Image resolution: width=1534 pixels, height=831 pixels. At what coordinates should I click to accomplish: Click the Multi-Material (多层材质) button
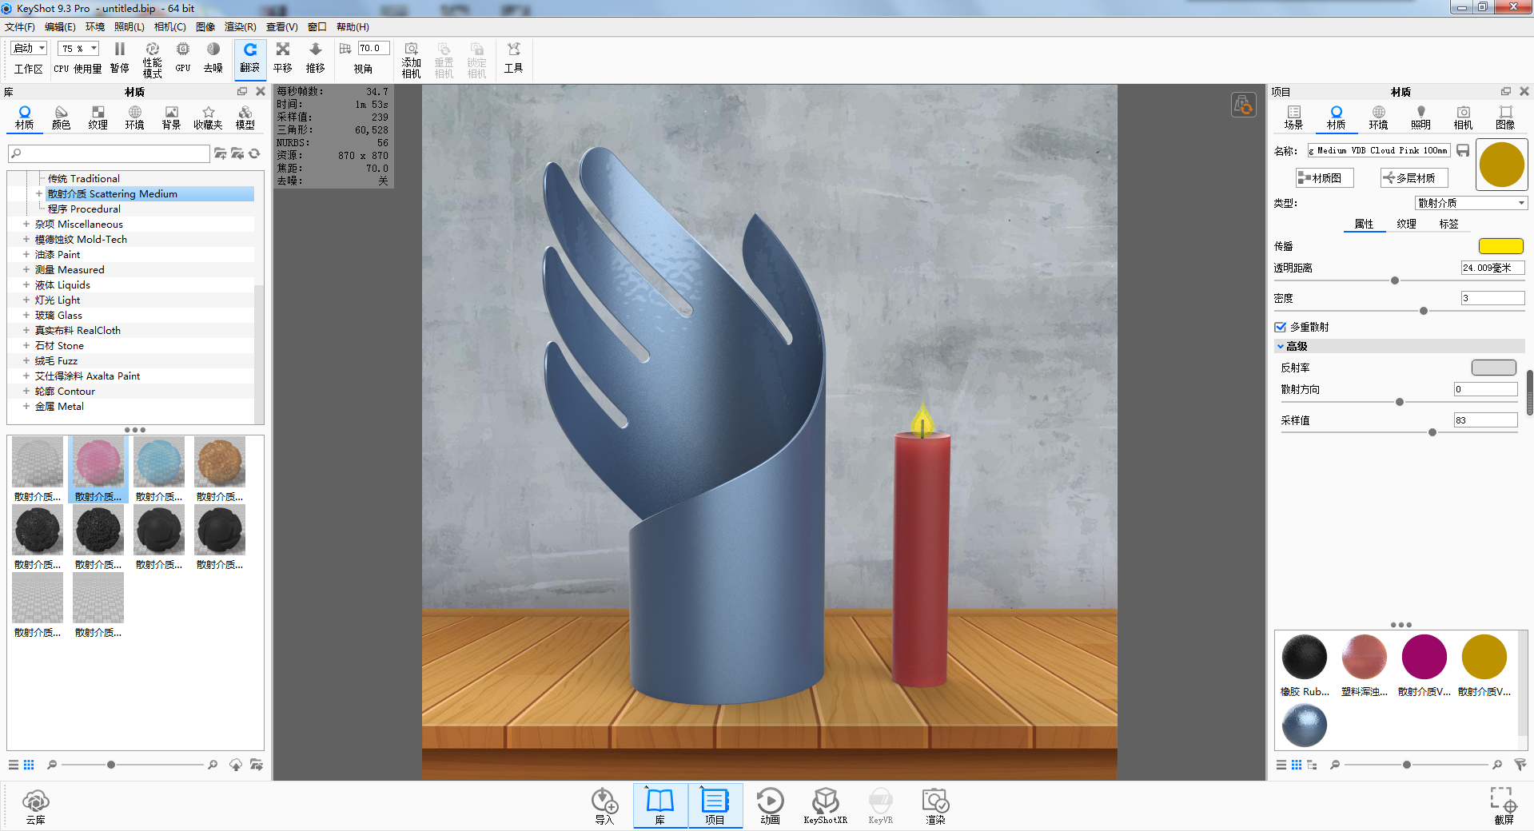point(1413,178)
